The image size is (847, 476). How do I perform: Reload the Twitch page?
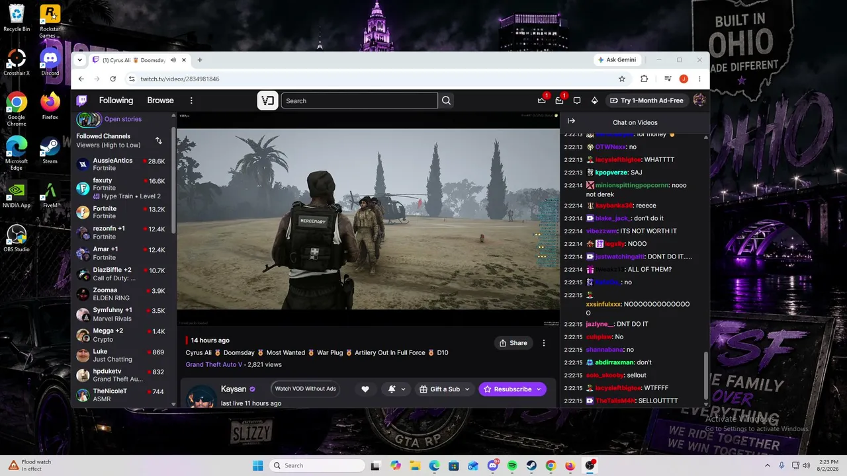pyautogui.click(x=113, y=79)
